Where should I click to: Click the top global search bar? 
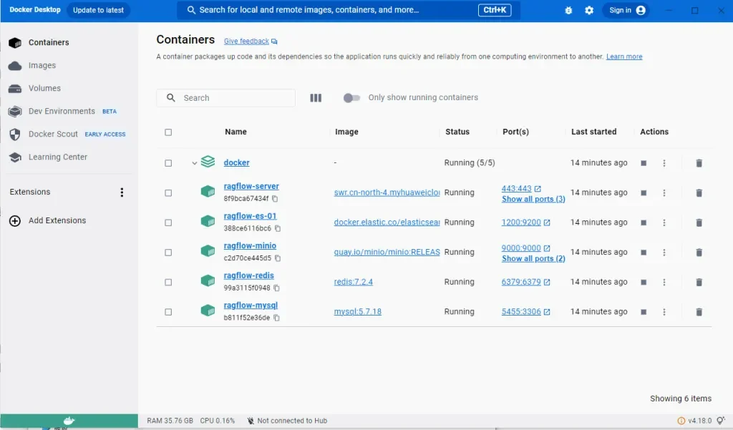point(349,10)
